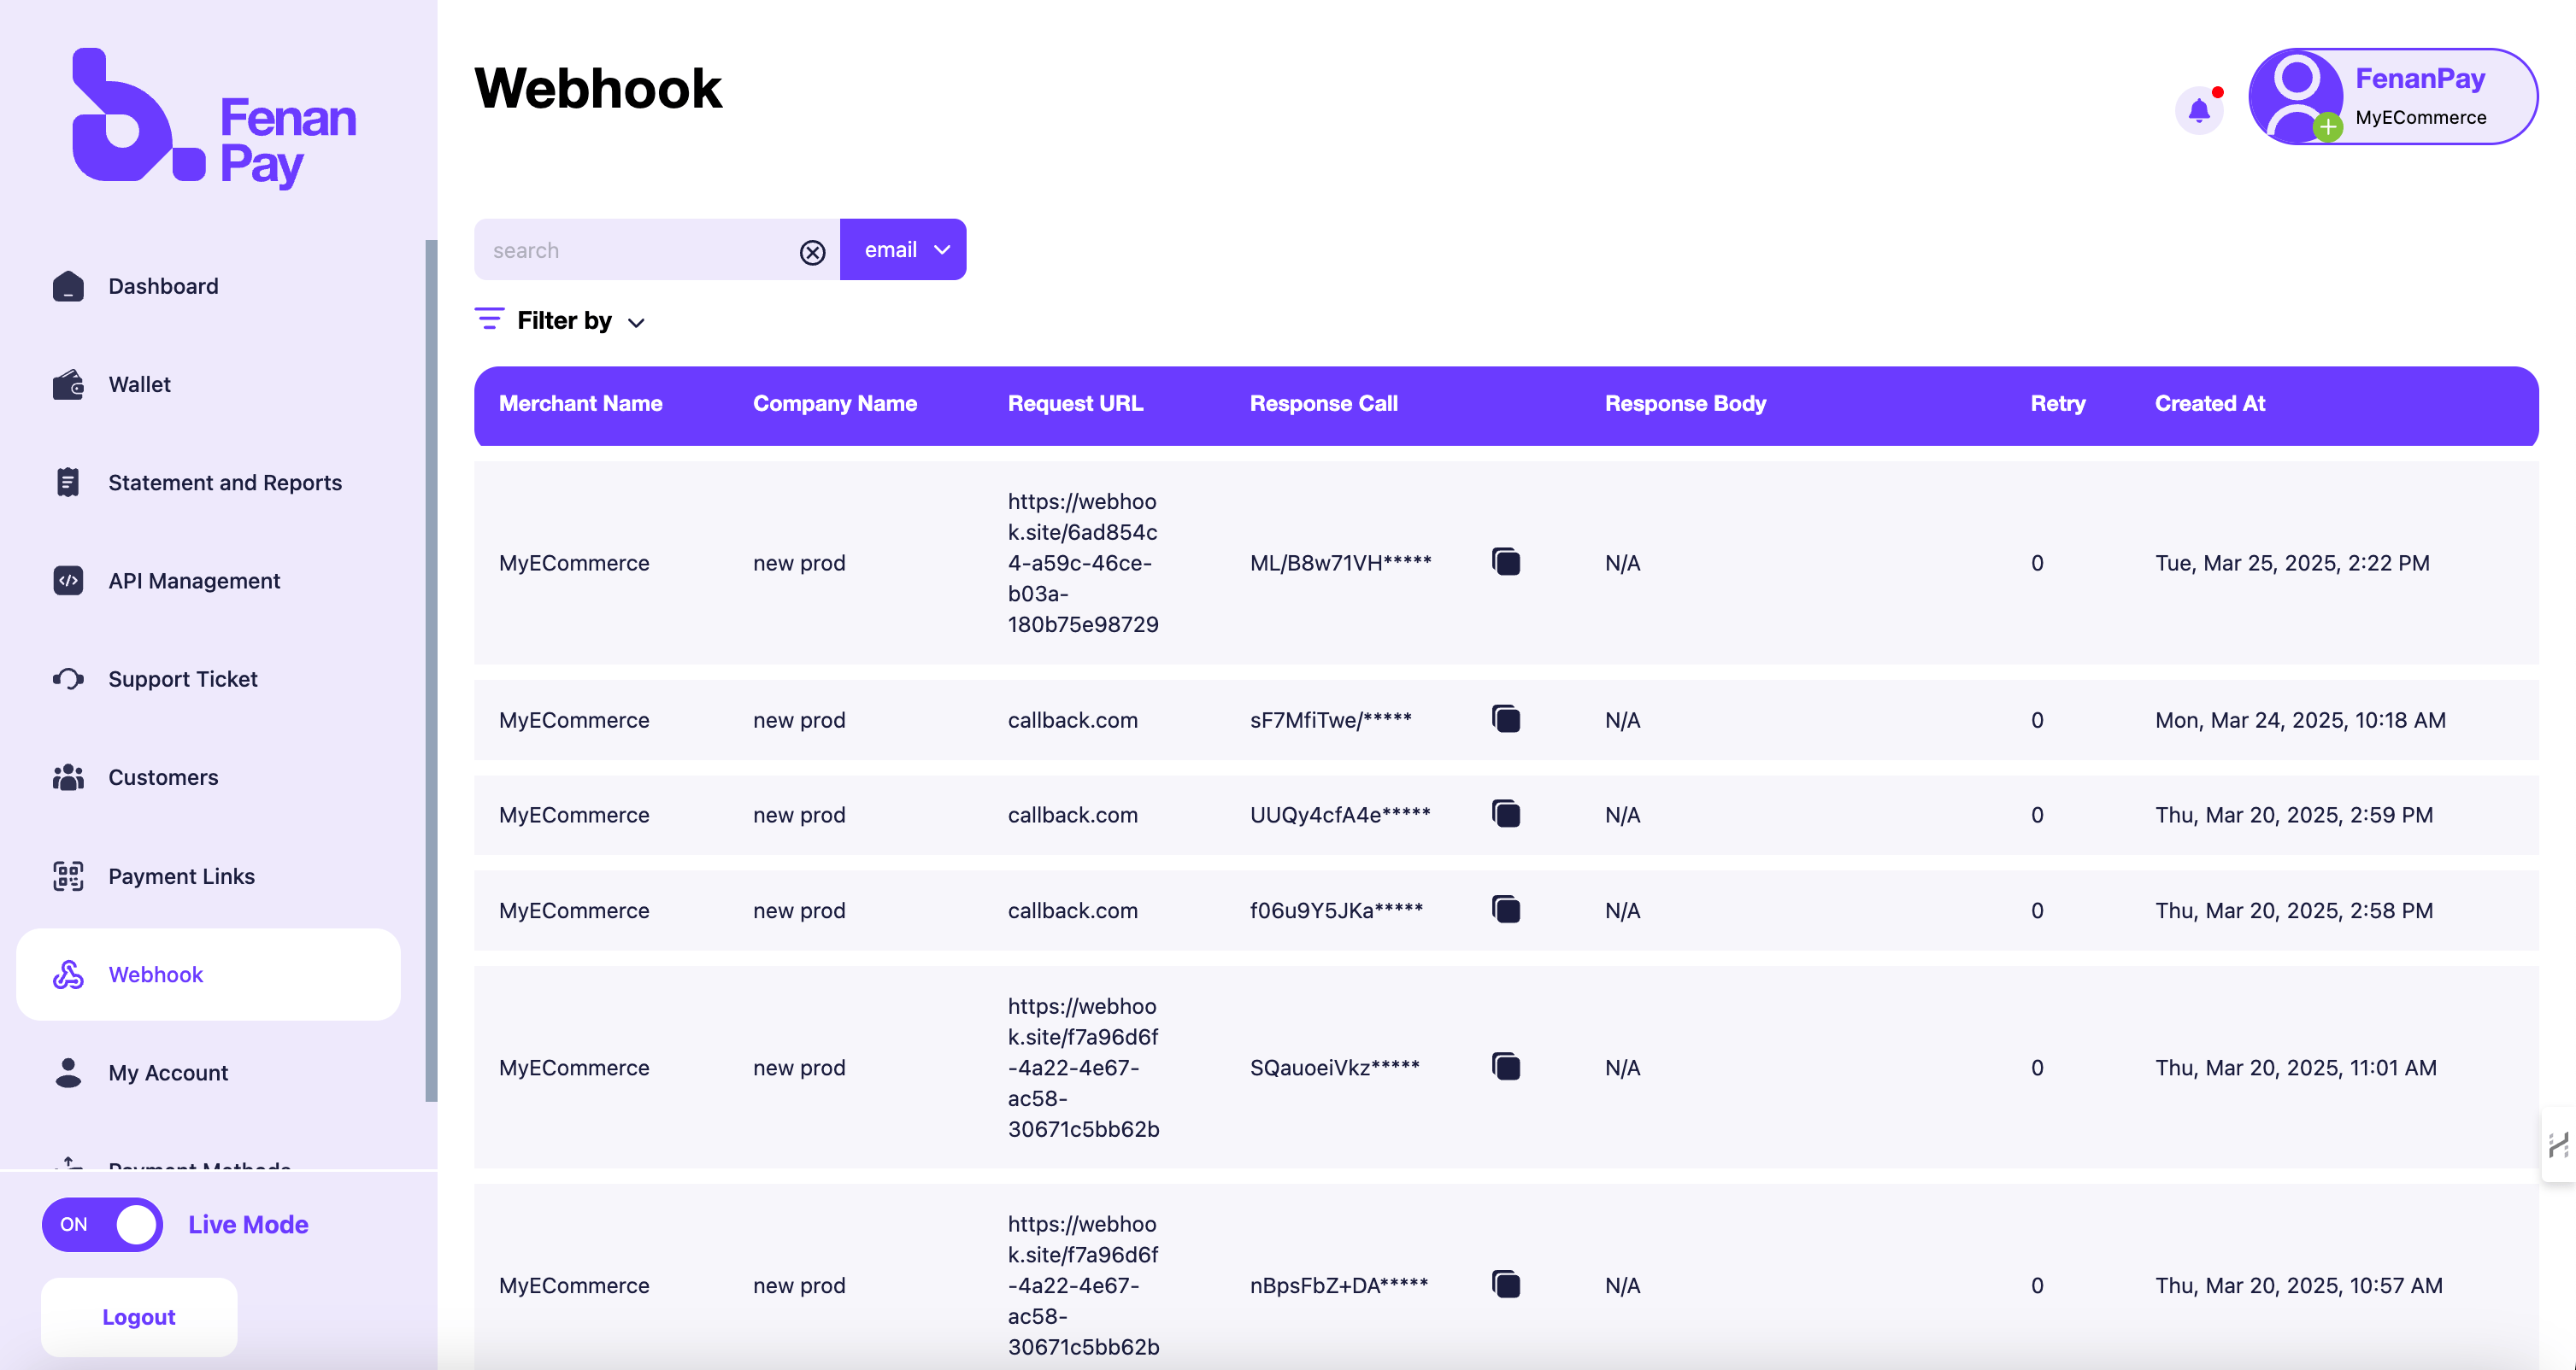Click the Response Body column header
Image resolution: width=2576 pixels, height=1370 pixels.
click(1686, 404)
